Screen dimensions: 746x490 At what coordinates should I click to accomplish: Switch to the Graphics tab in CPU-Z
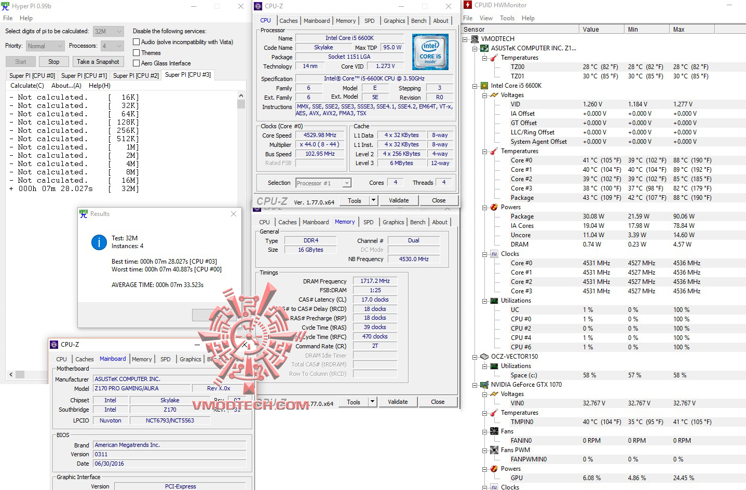pyautogui.click(x=394, y=20)
